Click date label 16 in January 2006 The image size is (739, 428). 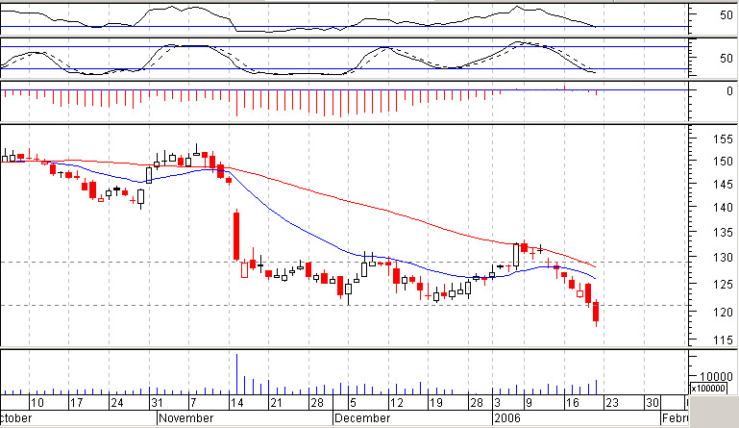(572, 403)
